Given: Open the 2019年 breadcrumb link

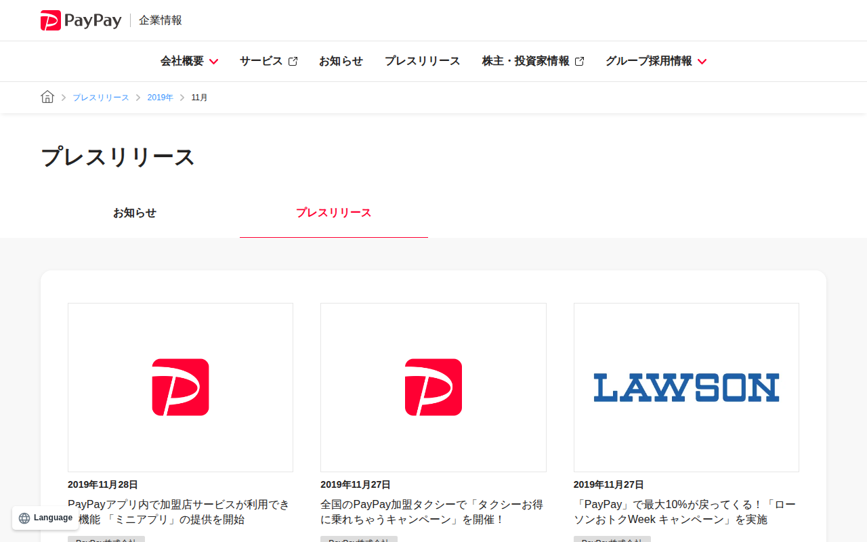Looking at the screenshot, I should point(161,98).
